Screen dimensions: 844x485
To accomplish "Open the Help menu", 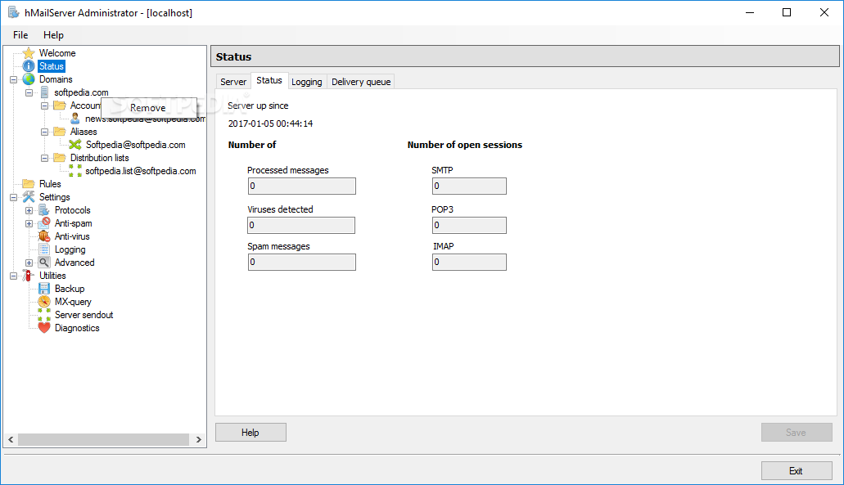I will (53, 35).
